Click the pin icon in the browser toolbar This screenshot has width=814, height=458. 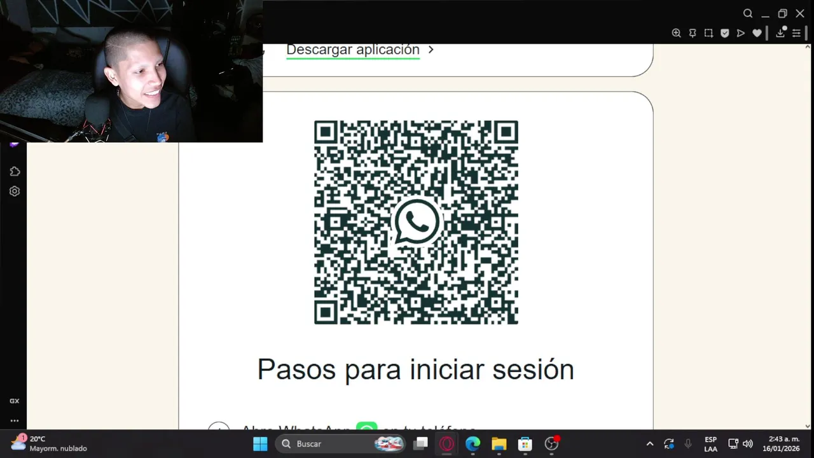tap(693, 33)
